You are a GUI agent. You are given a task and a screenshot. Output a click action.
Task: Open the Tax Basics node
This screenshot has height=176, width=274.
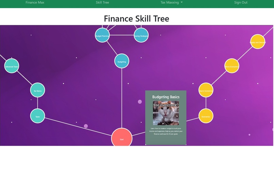[x=38, y=90]
